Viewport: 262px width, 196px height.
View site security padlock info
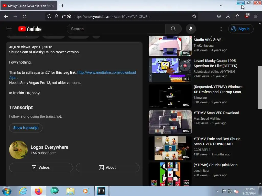[x=57, y=16]
